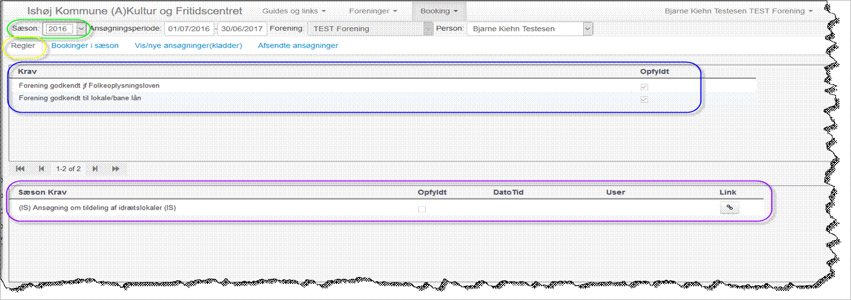Open the link icon for idrætslokaler application
Screen dimensions: 851x300
[729, 208]
